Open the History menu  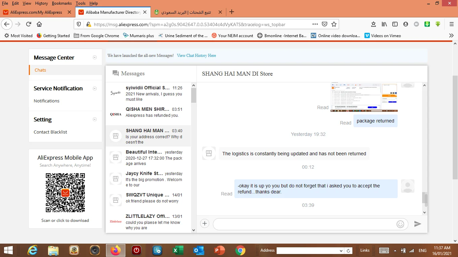click(41, 3)
